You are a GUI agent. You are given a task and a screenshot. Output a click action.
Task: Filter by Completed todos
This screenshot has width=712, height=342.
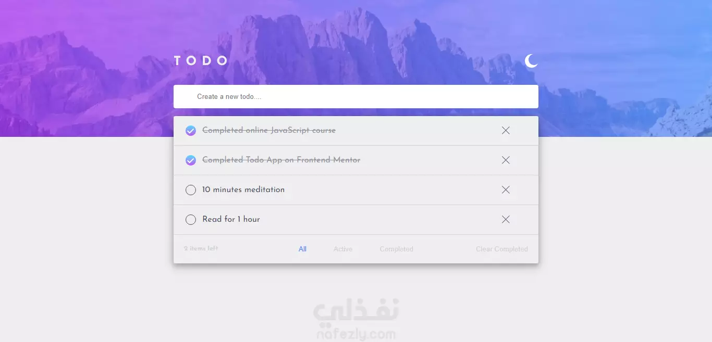click(x=397, y=249)
